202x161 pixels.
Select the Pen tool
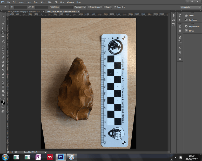[x=3, y=74]
